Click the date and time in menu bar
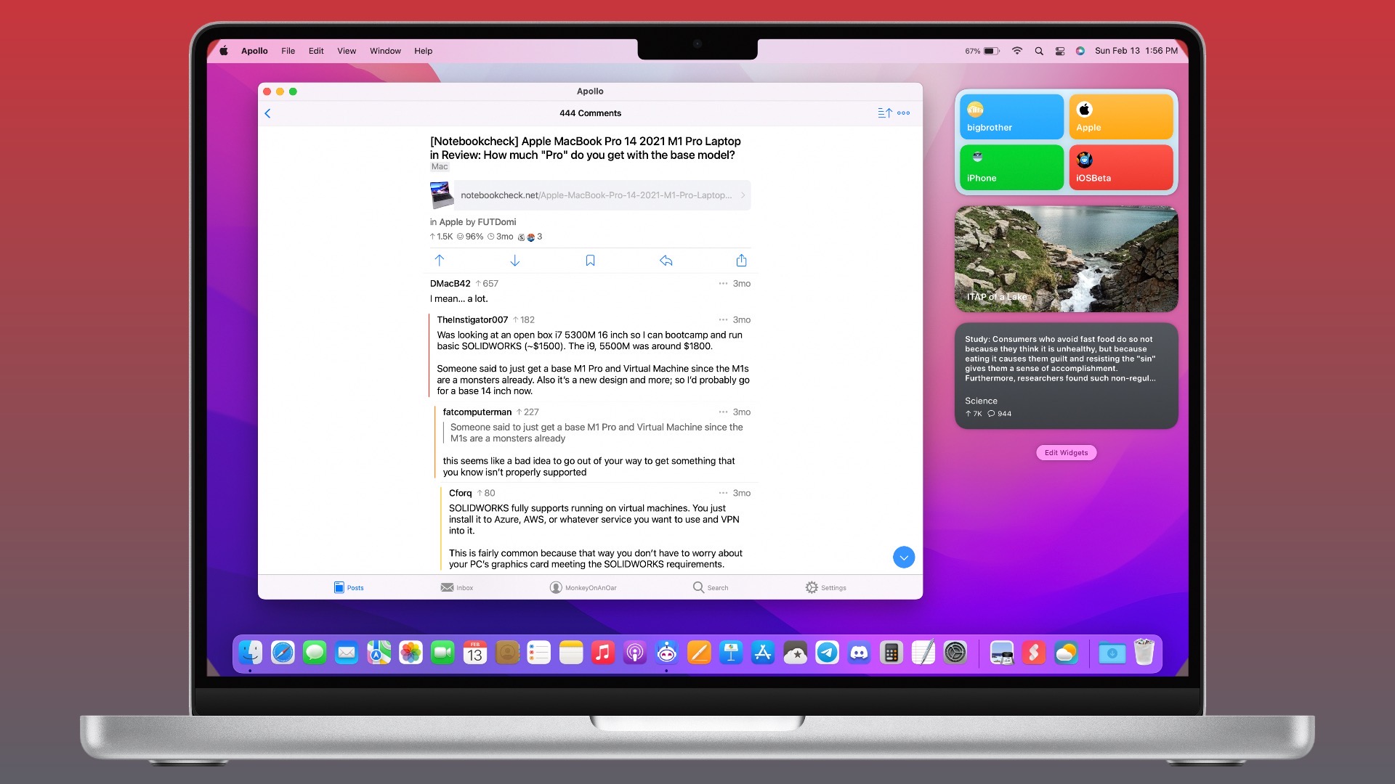 click(1136, 51)
